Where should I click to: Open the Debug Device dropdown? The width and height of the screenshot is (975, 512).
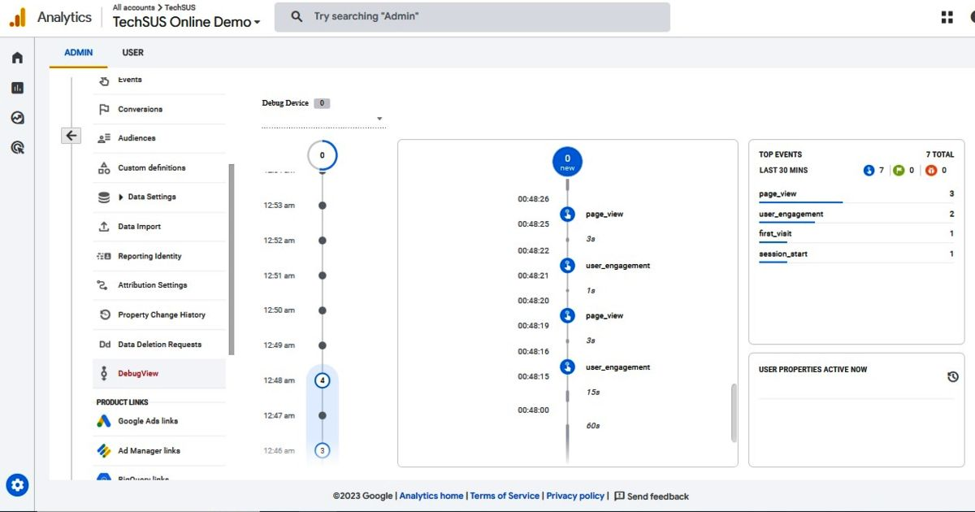(x=323, y=119)
